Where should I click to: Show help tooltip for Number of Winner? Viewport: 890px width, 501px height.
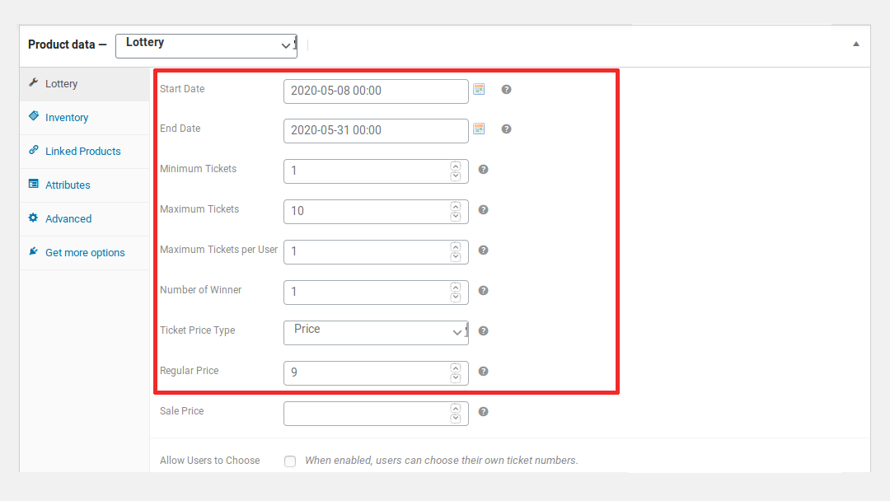[483, 291]
